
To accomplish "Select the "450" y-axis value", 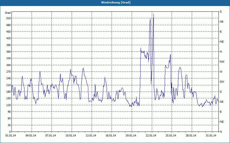I will pyautogui.click(x=9, y=32).
